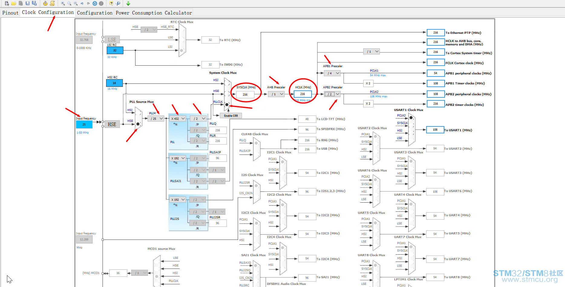Click the LSE oscillator block

click(x=112, y=40)
